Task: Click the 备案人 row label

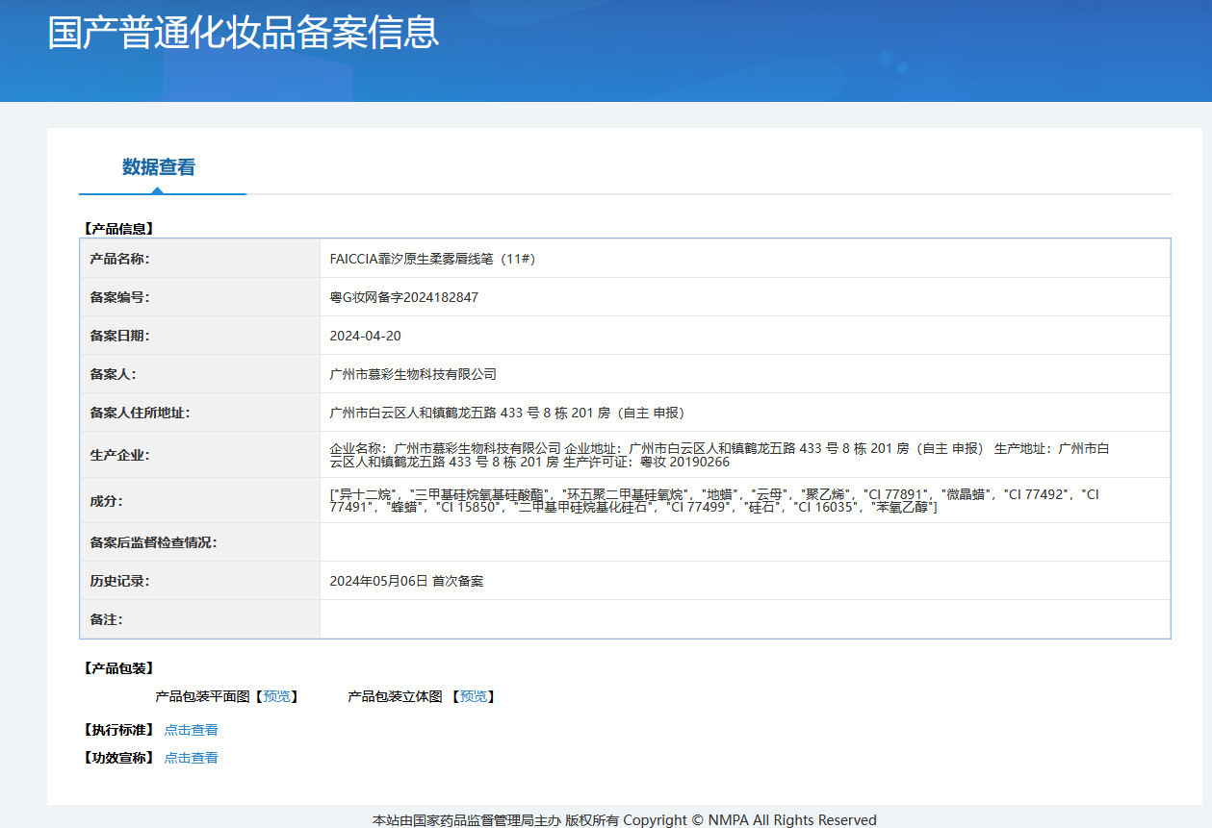Action: click(x=114, y=374)
